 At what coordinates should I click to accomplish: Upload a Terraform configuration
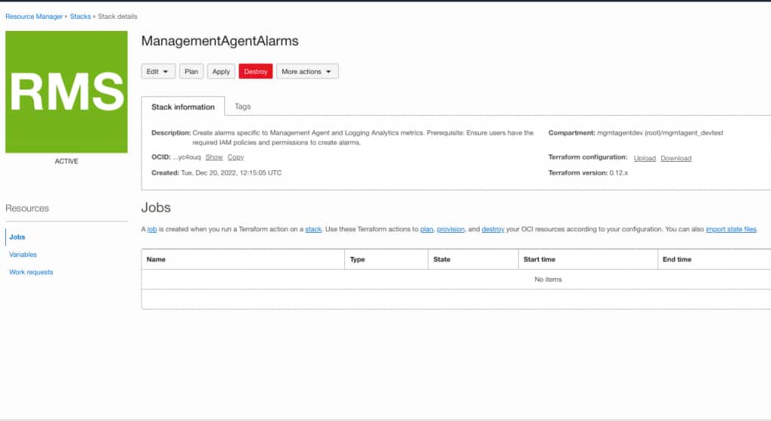[x=645, y=158]
